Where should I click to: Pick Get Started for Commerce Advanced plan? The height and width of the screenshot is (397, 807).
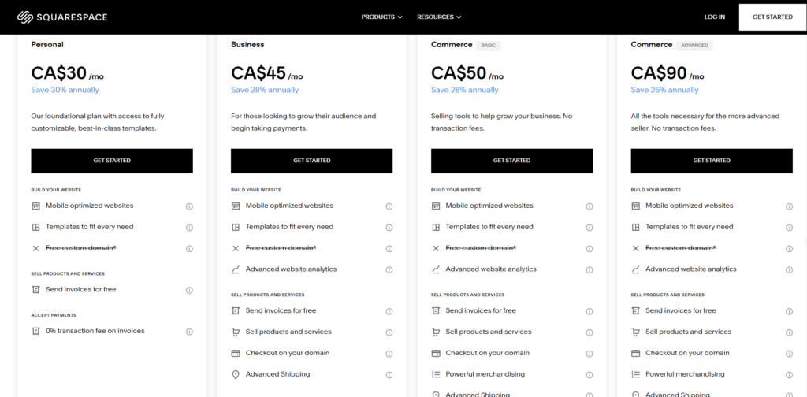pyautogui.click(x=712, y=161)
